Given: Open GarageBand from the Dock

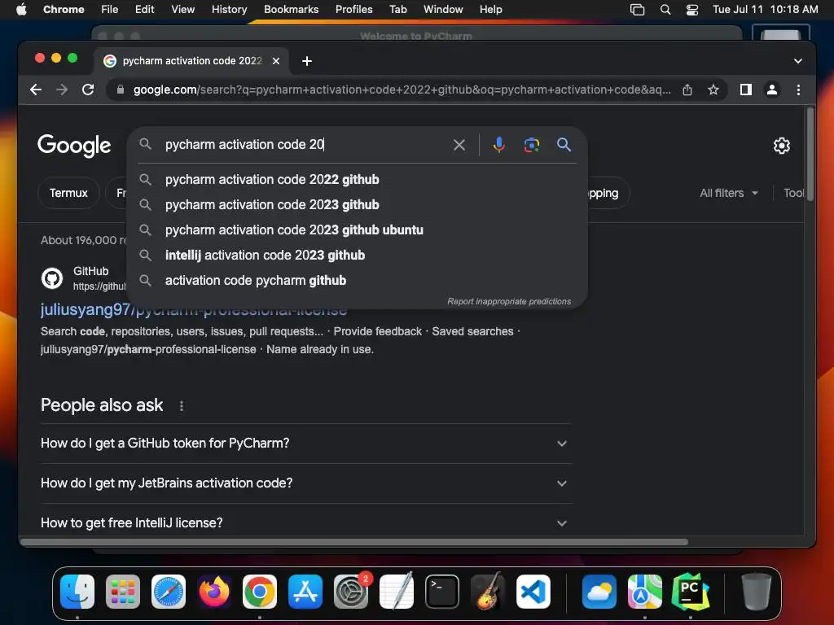Looking at the screenshot, I should (488, 592).
